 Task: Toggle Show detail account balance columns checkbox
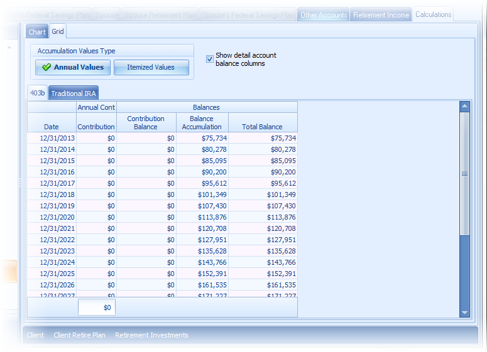pos(210,59)
